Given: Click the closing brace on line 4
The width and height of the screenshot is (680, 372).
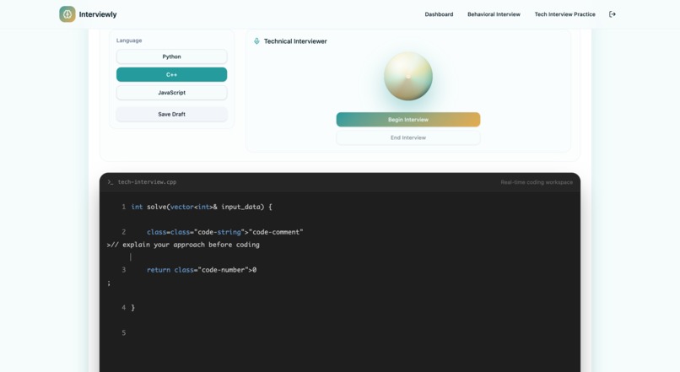Looking at the screenshot, I should [x=132, y=307].
